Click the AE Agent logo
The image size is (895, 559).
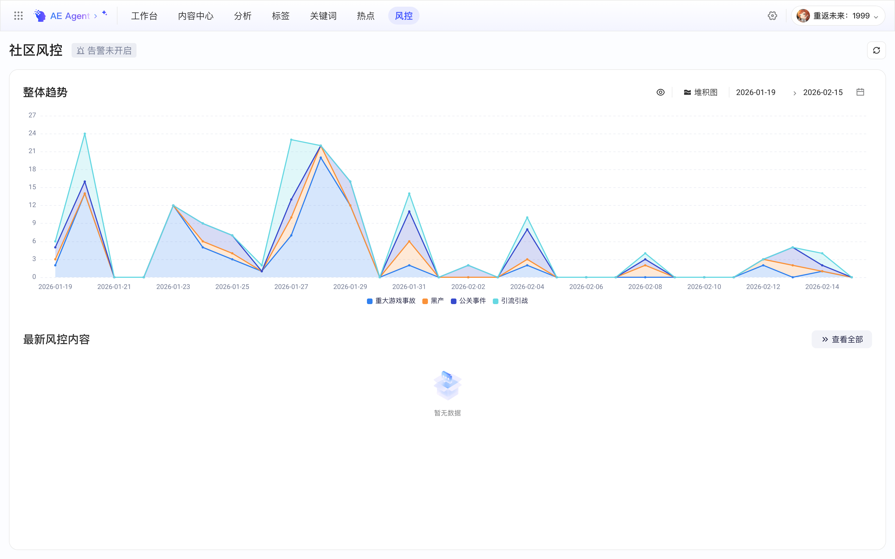pos(39,16)
